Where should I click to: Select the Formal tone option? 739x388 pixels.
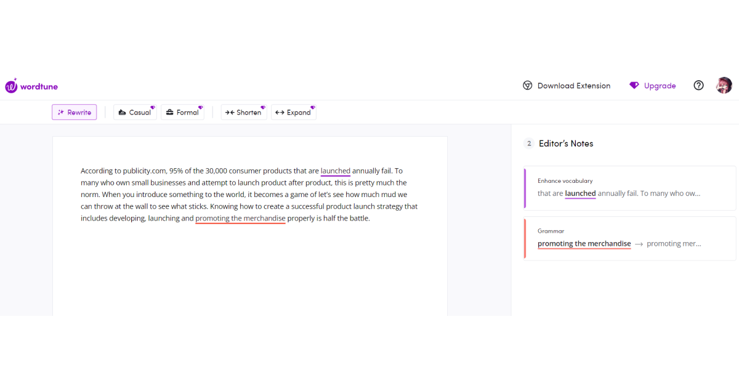coord(182,113)
